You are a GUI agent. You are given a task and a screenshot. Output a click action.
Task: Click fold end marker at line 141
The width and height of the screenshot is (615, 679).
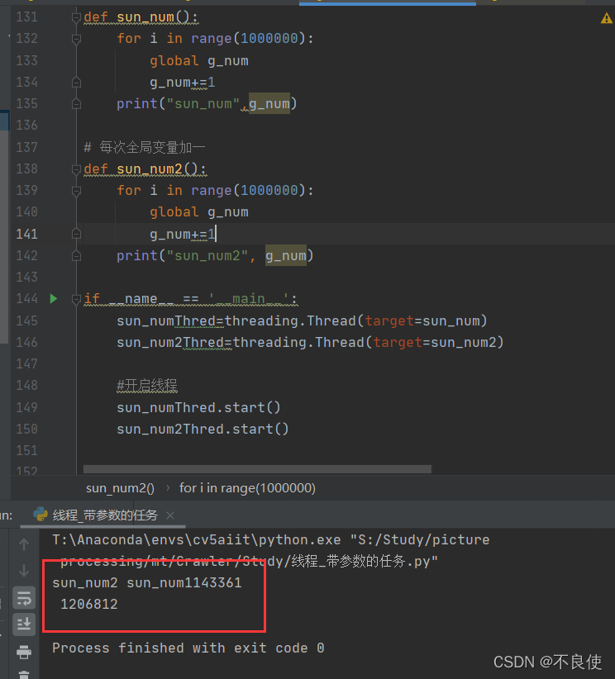[76, 235]
